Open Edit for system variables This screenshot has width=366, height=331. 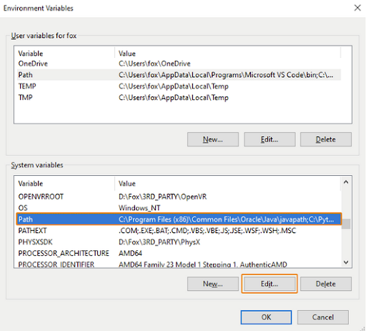269,284
